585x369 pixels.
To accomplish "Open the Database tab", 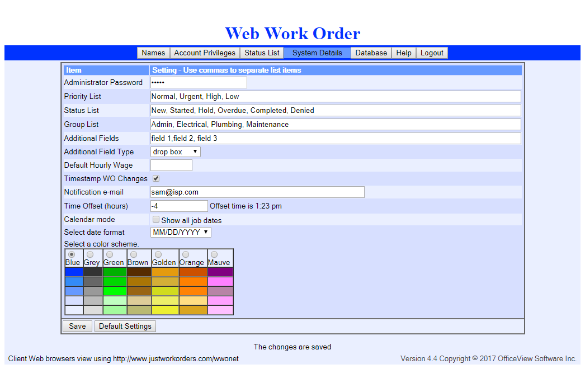I will (371, 53).
